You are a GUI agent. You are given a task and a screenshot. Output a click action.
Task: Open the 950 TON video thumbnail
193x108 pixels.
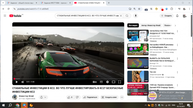tap(138, 36)
